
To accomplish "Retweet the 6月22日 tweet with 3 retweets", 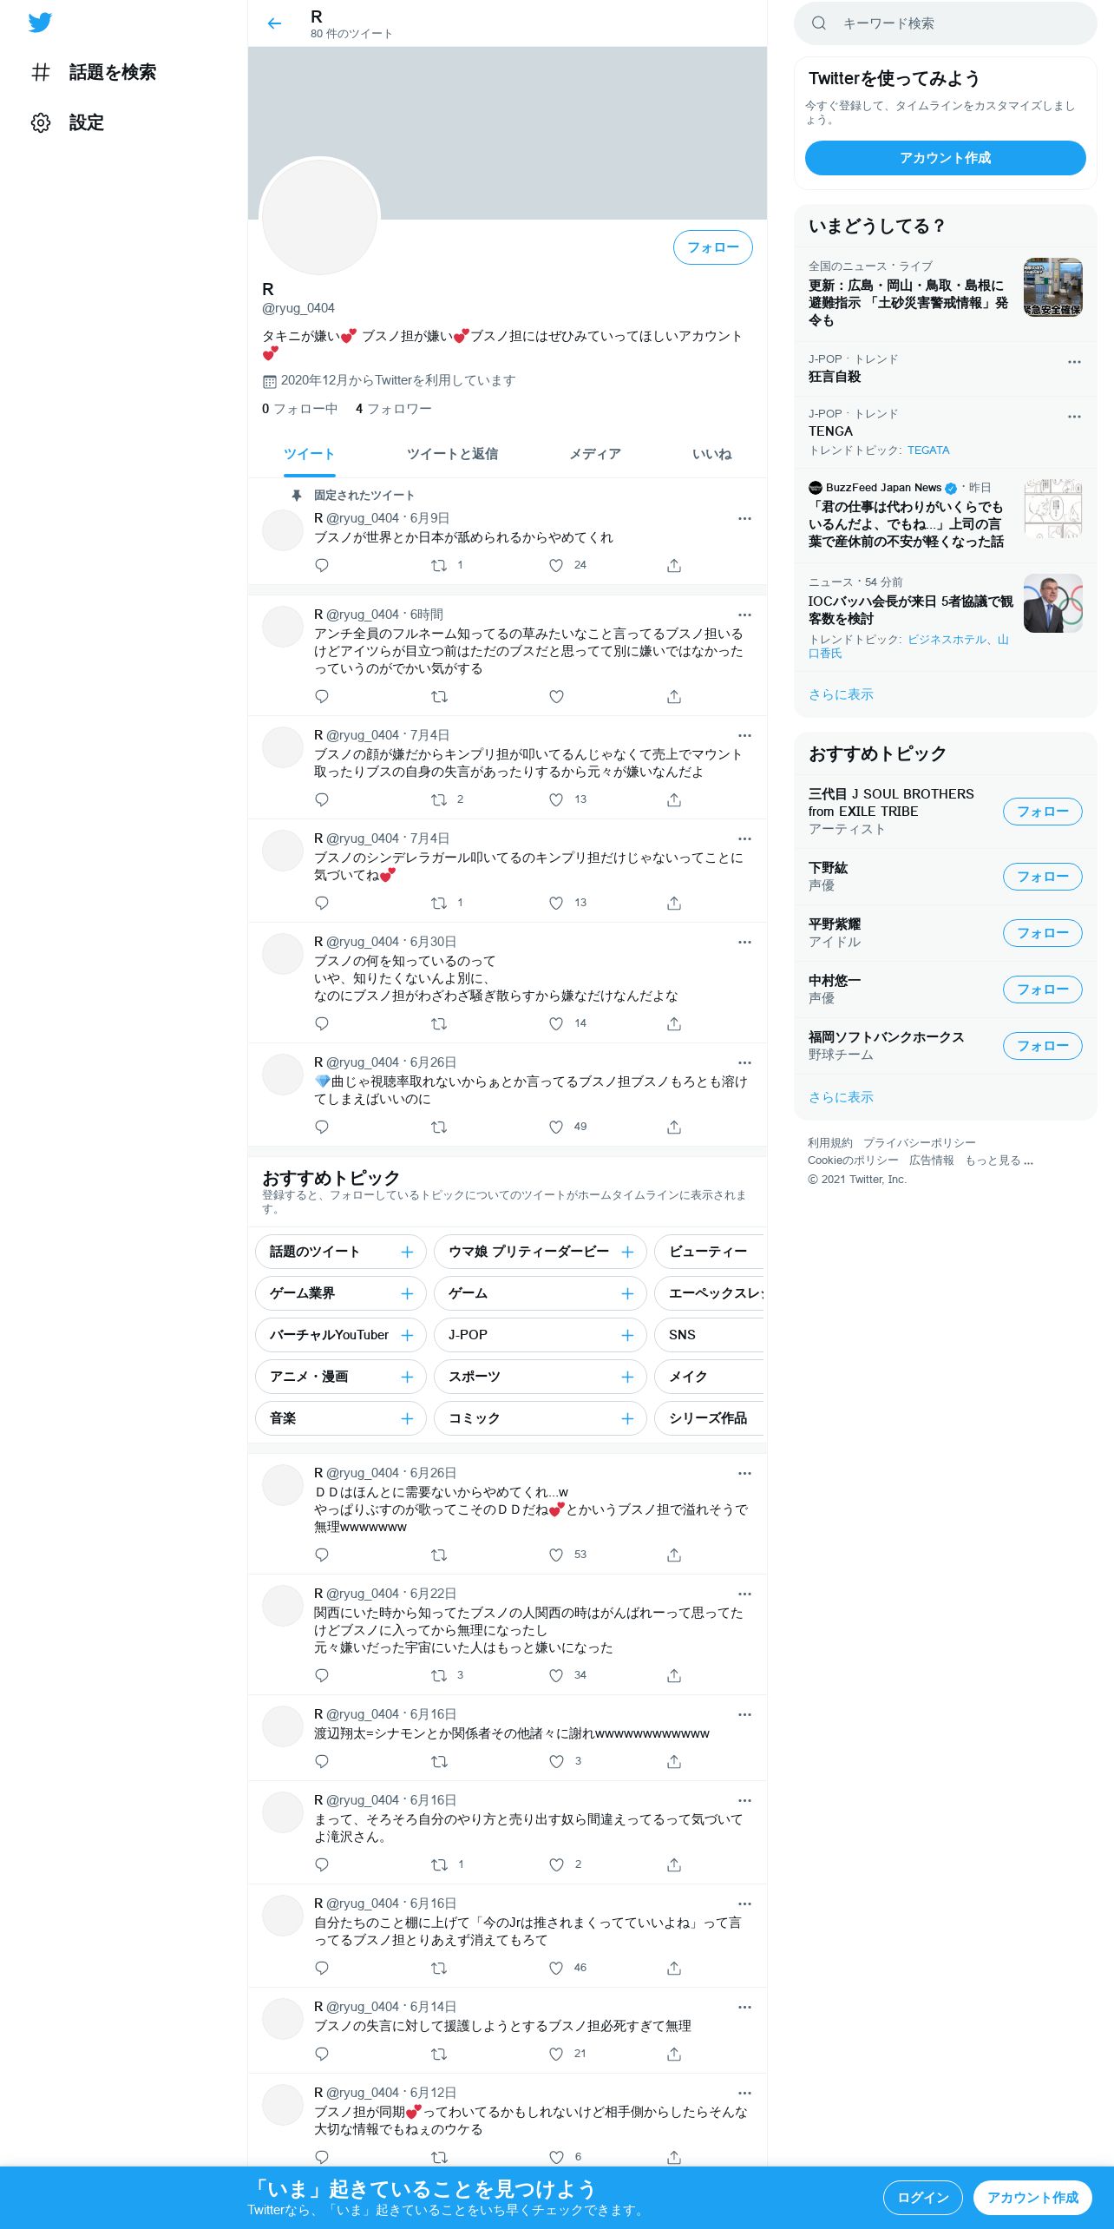I will (439, 1675).
